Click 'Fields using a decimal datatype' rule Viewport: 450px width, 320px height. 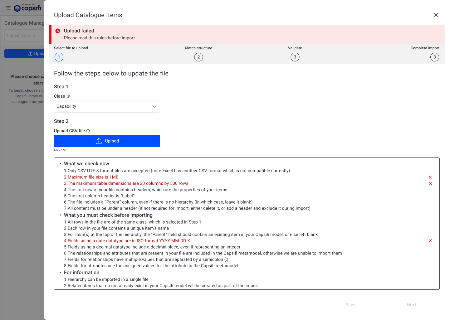152,247
